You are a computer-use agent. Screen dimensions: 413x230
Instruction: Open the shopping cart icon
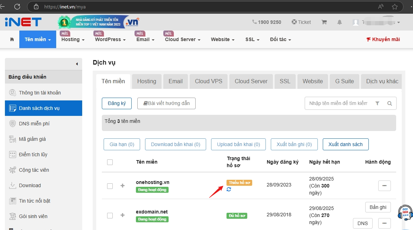click(x=324, y=22)
